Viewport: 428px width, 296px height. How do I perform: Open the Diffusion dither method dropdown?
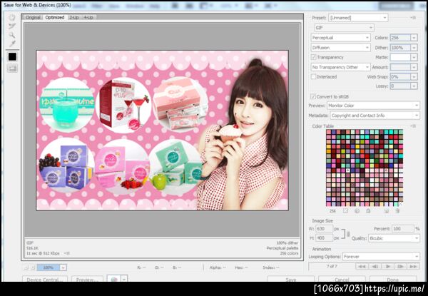click(x=341, y=48)
